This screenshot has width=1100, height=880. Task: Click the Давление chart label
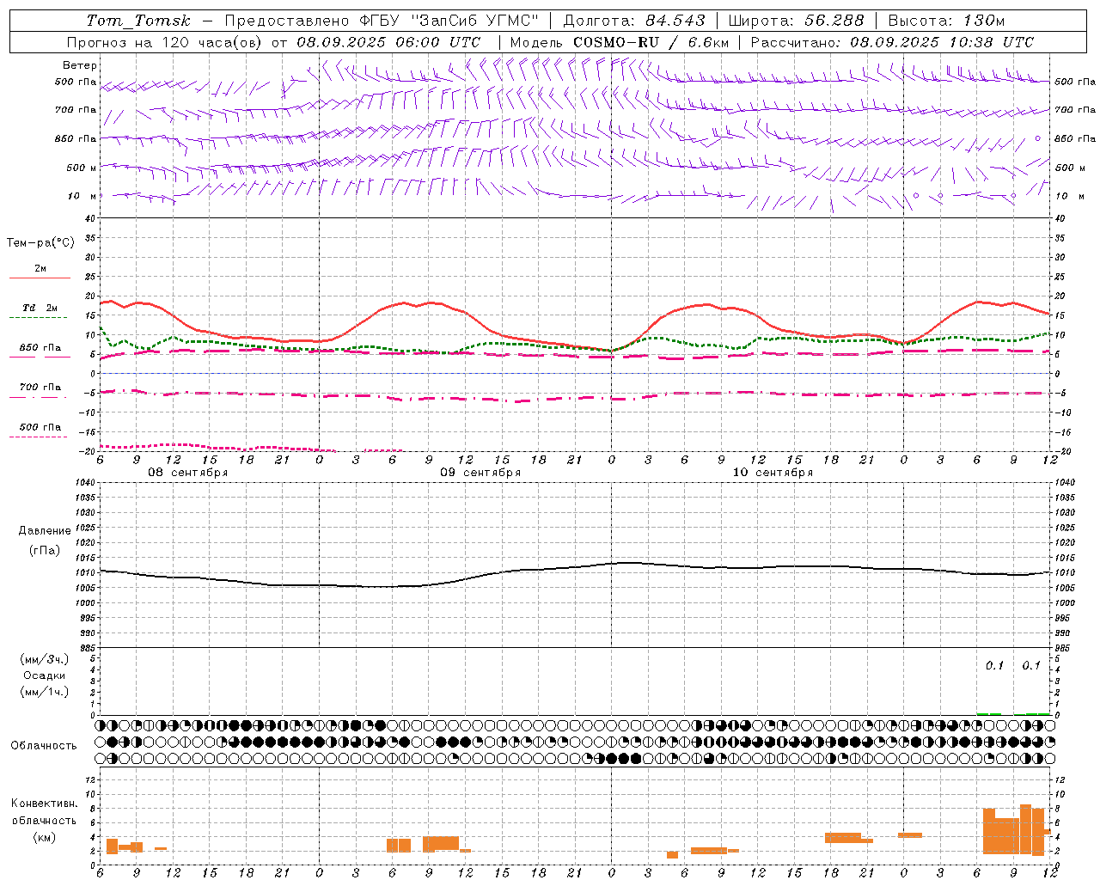(45, 531)
